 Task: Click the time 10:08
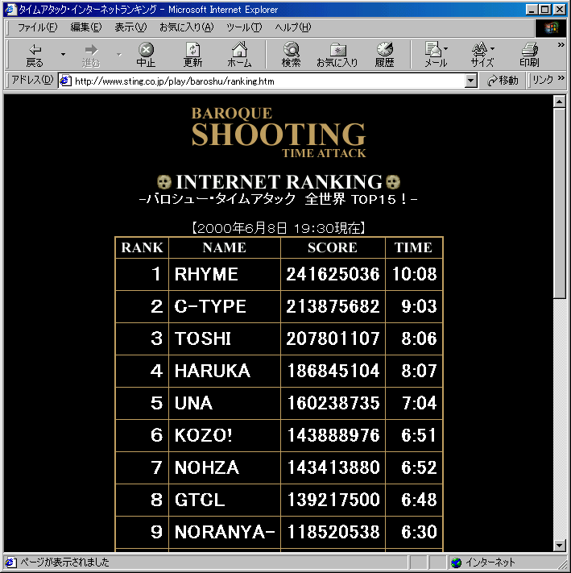coord(415,275)
